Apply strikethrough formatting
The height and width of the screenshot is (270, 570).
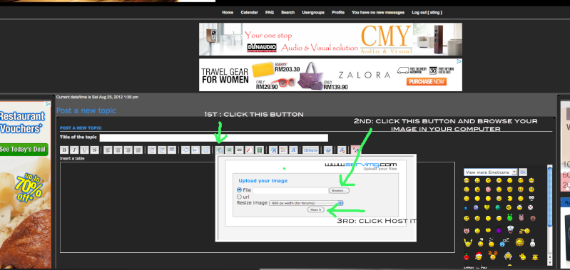(x=94, y=150)
